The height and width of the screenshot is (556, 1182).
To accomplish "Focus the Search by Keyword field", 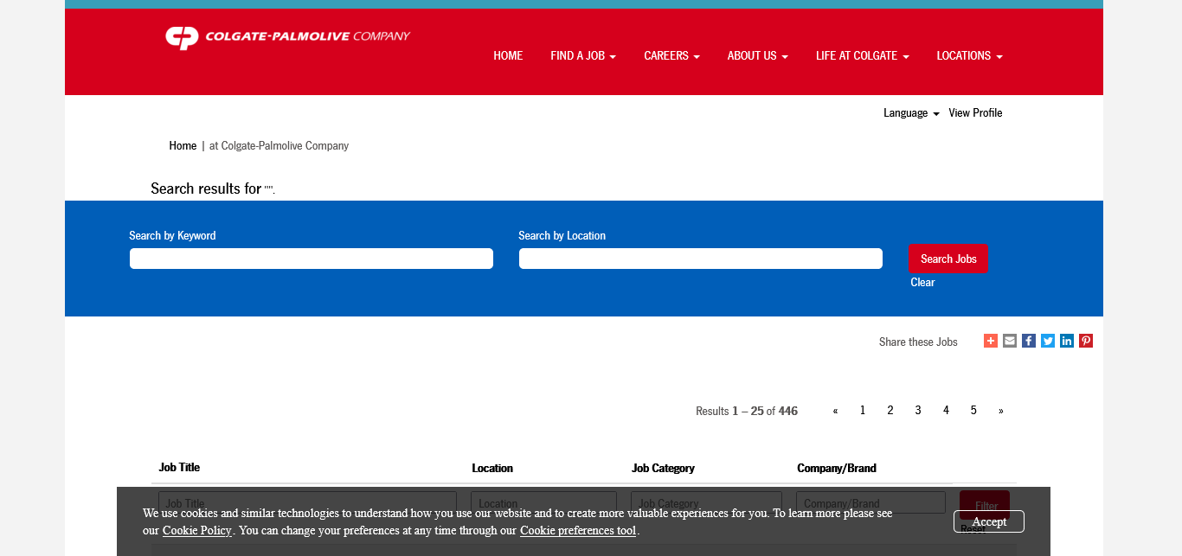I will click(312, 259).
